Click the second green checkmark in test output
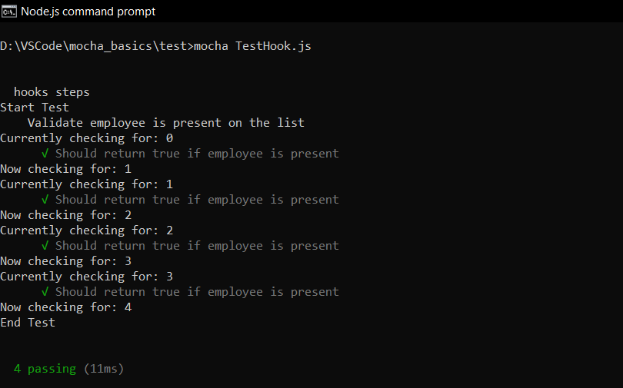 [x=46, y=200]
